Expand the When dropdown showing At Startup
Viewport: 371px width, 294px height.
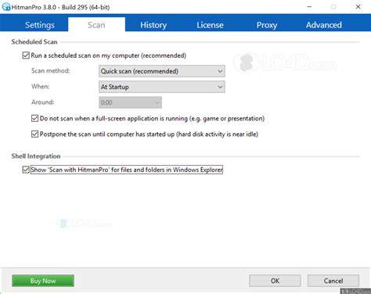pyautogui.click(x=162, y=87)
